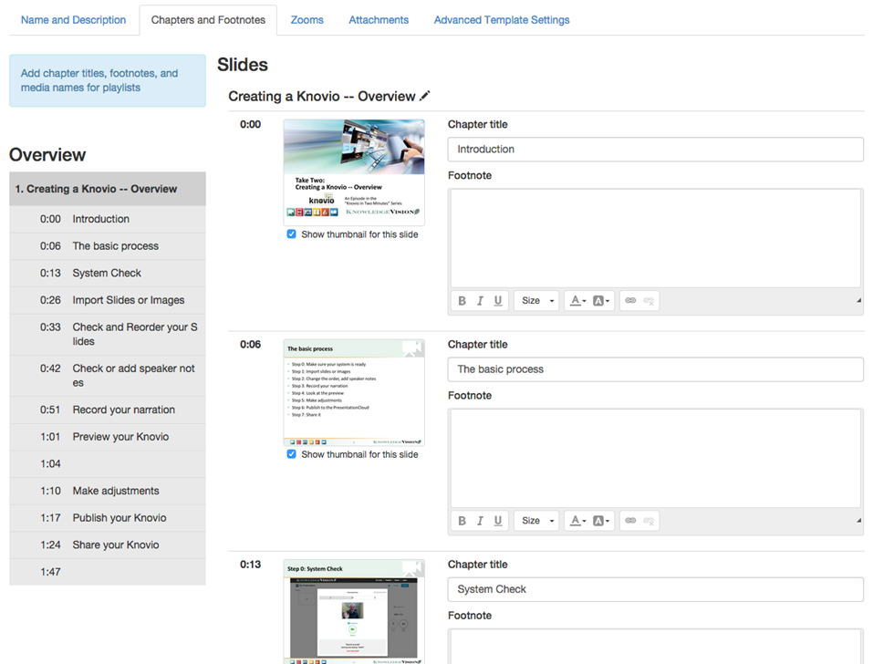Image resolution: width=873 pixels, height=664 pixels.
Task: Select 'Record your narration' in the overview list
Action: [x=124, y=410]
